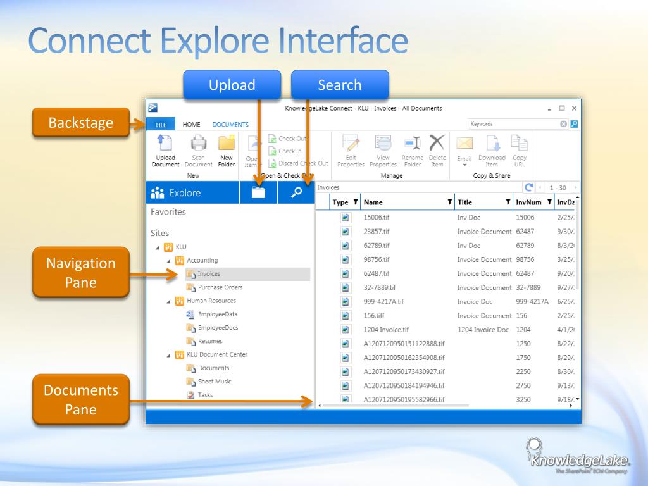The image size is (648, 486).
Task: Collapse the KLU Document Center node
Action: [x=168, y=356]
